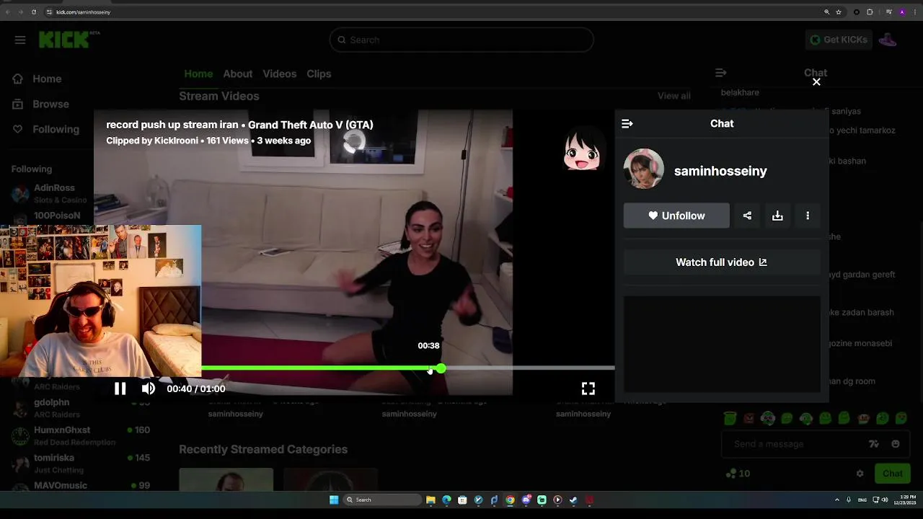Select the red angry emote
The height and width of the screenshot is (519, 923).
pyautogui.click(x=748, y=418)
